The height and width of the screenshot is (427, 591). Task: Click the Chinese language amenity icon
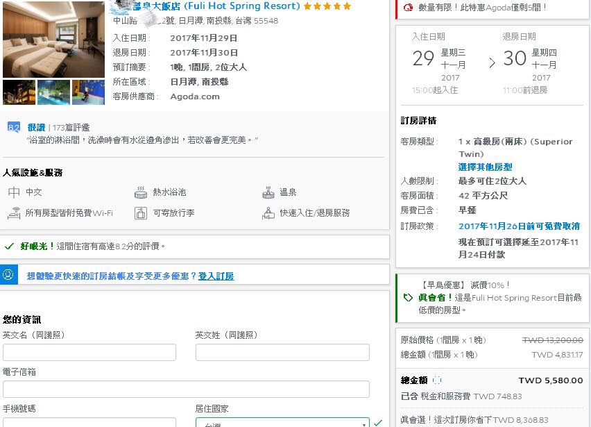pos(14,192)
